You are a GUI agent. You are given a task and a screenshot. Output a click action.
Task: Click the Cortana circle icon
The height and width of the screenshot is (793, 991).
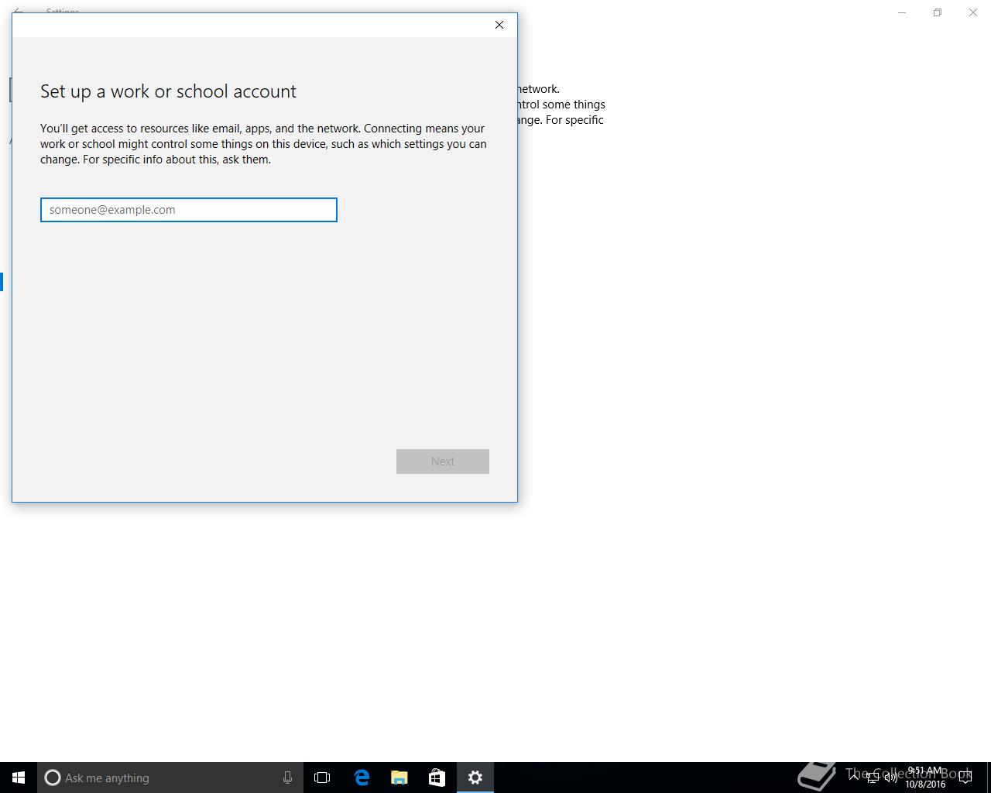pos(53,778)
